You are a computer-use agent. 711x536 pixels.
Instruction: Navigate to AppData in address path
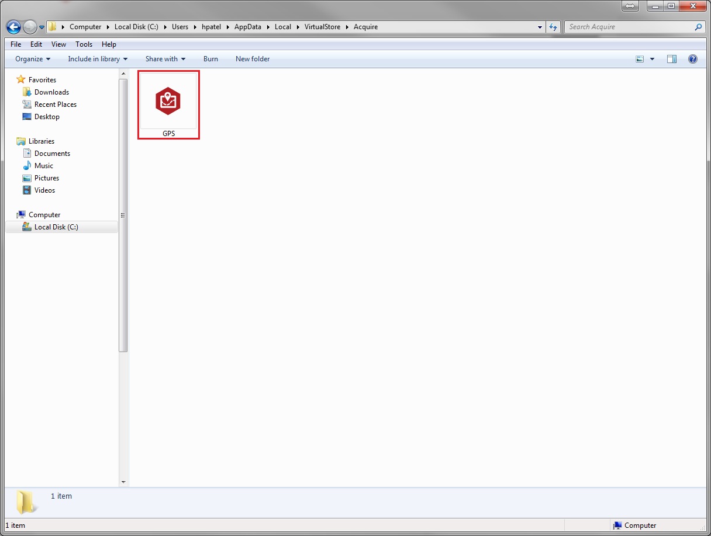click(248, 27)
